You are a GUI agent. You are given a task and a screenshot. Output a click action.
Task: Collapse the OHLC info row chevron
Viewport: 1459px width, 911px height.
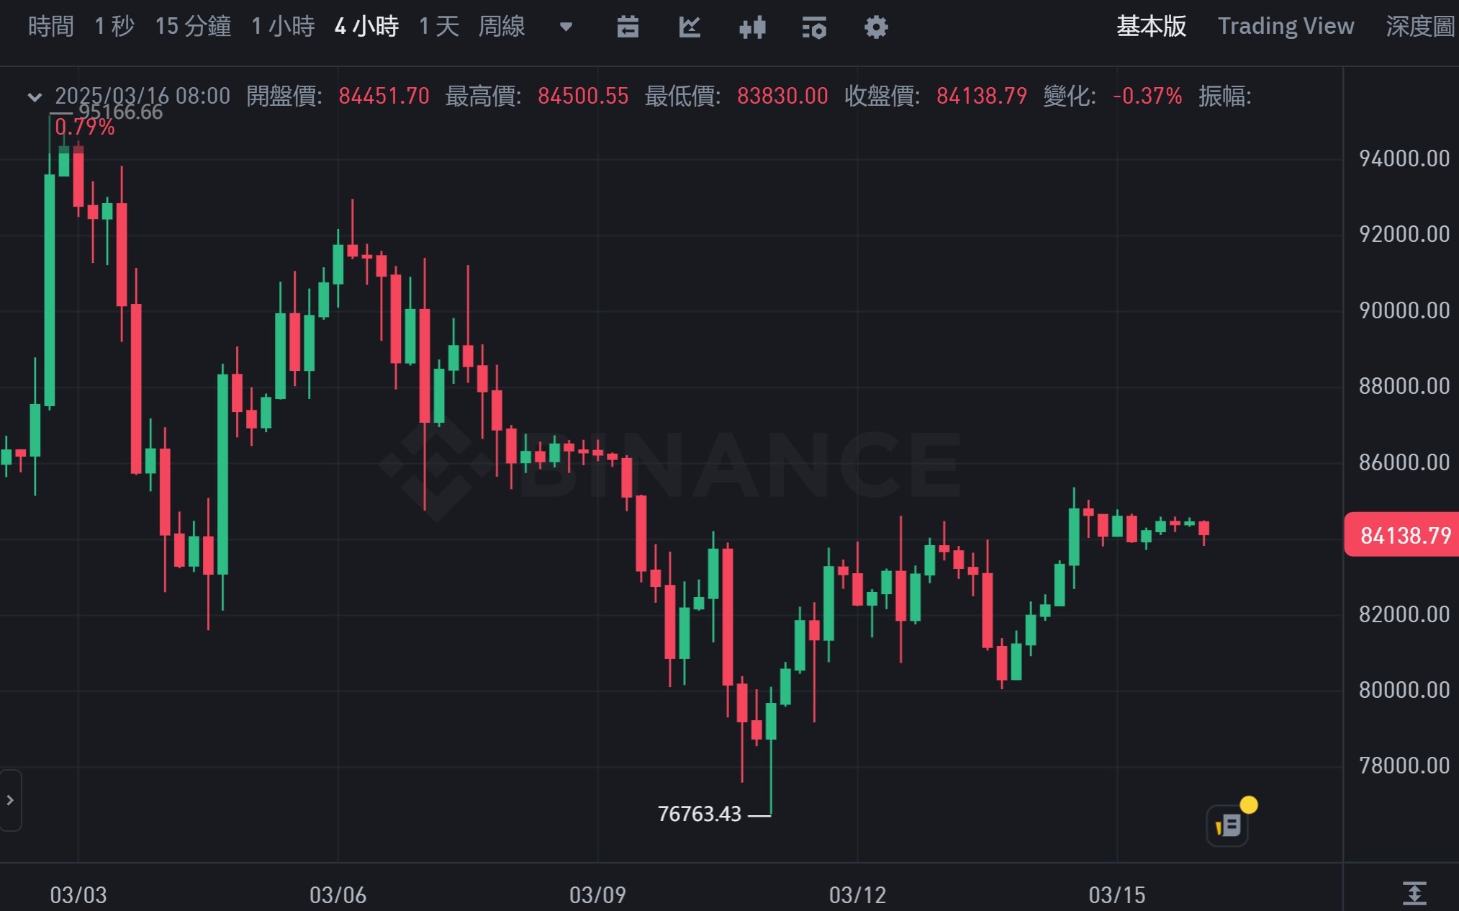34,97
